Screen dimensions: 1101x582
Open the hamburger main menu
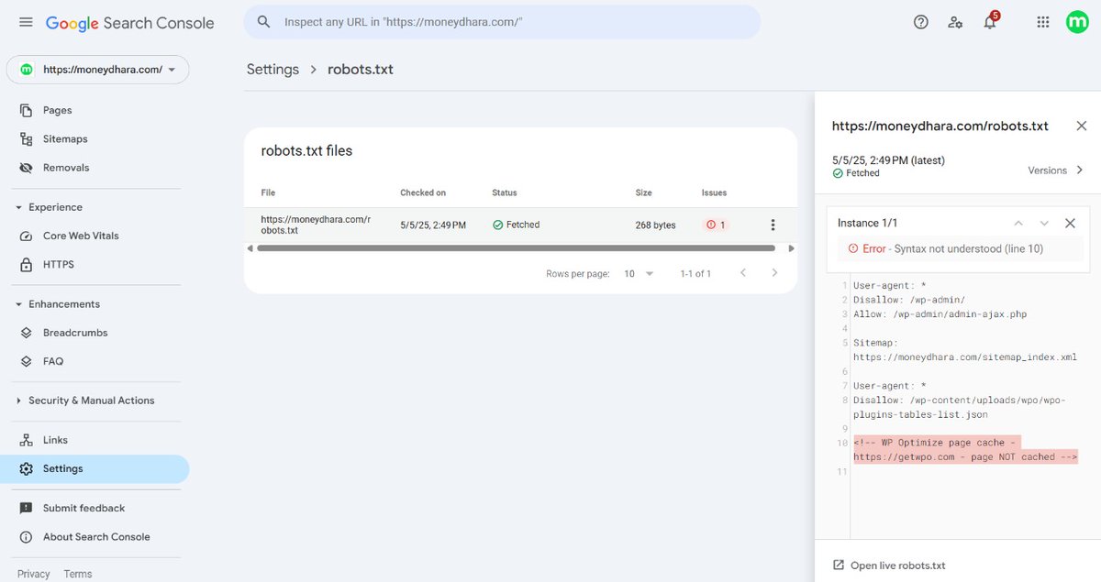coord(26,22)
